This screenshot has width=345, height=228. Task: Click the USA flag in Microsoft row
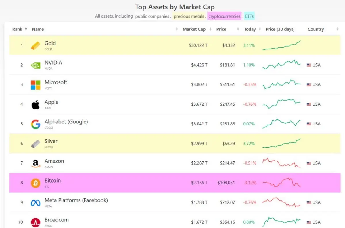click(x=309, y=85)
